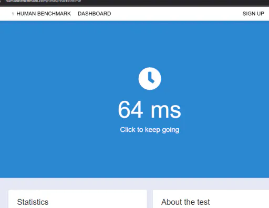Screen dimensions: 269x208
Task: Click 'Click to keep going' prompt
Action: [x=150, y=130]
